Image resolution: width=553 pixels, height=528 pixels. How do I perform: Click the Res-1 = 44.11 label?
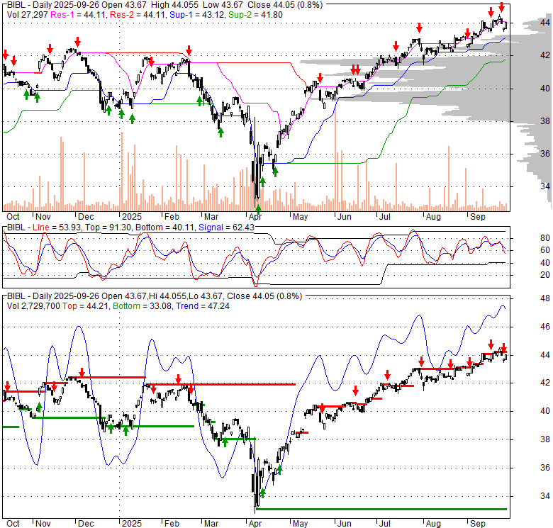(x=78, y=15)
